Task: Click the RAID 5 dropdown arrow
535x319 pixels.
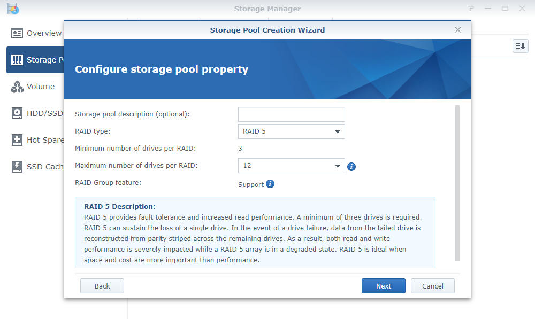Action: point(338,131)
